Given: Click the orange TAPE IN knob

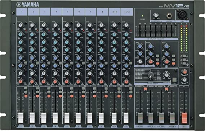Looking at the screenshot, I should point(184,72).
